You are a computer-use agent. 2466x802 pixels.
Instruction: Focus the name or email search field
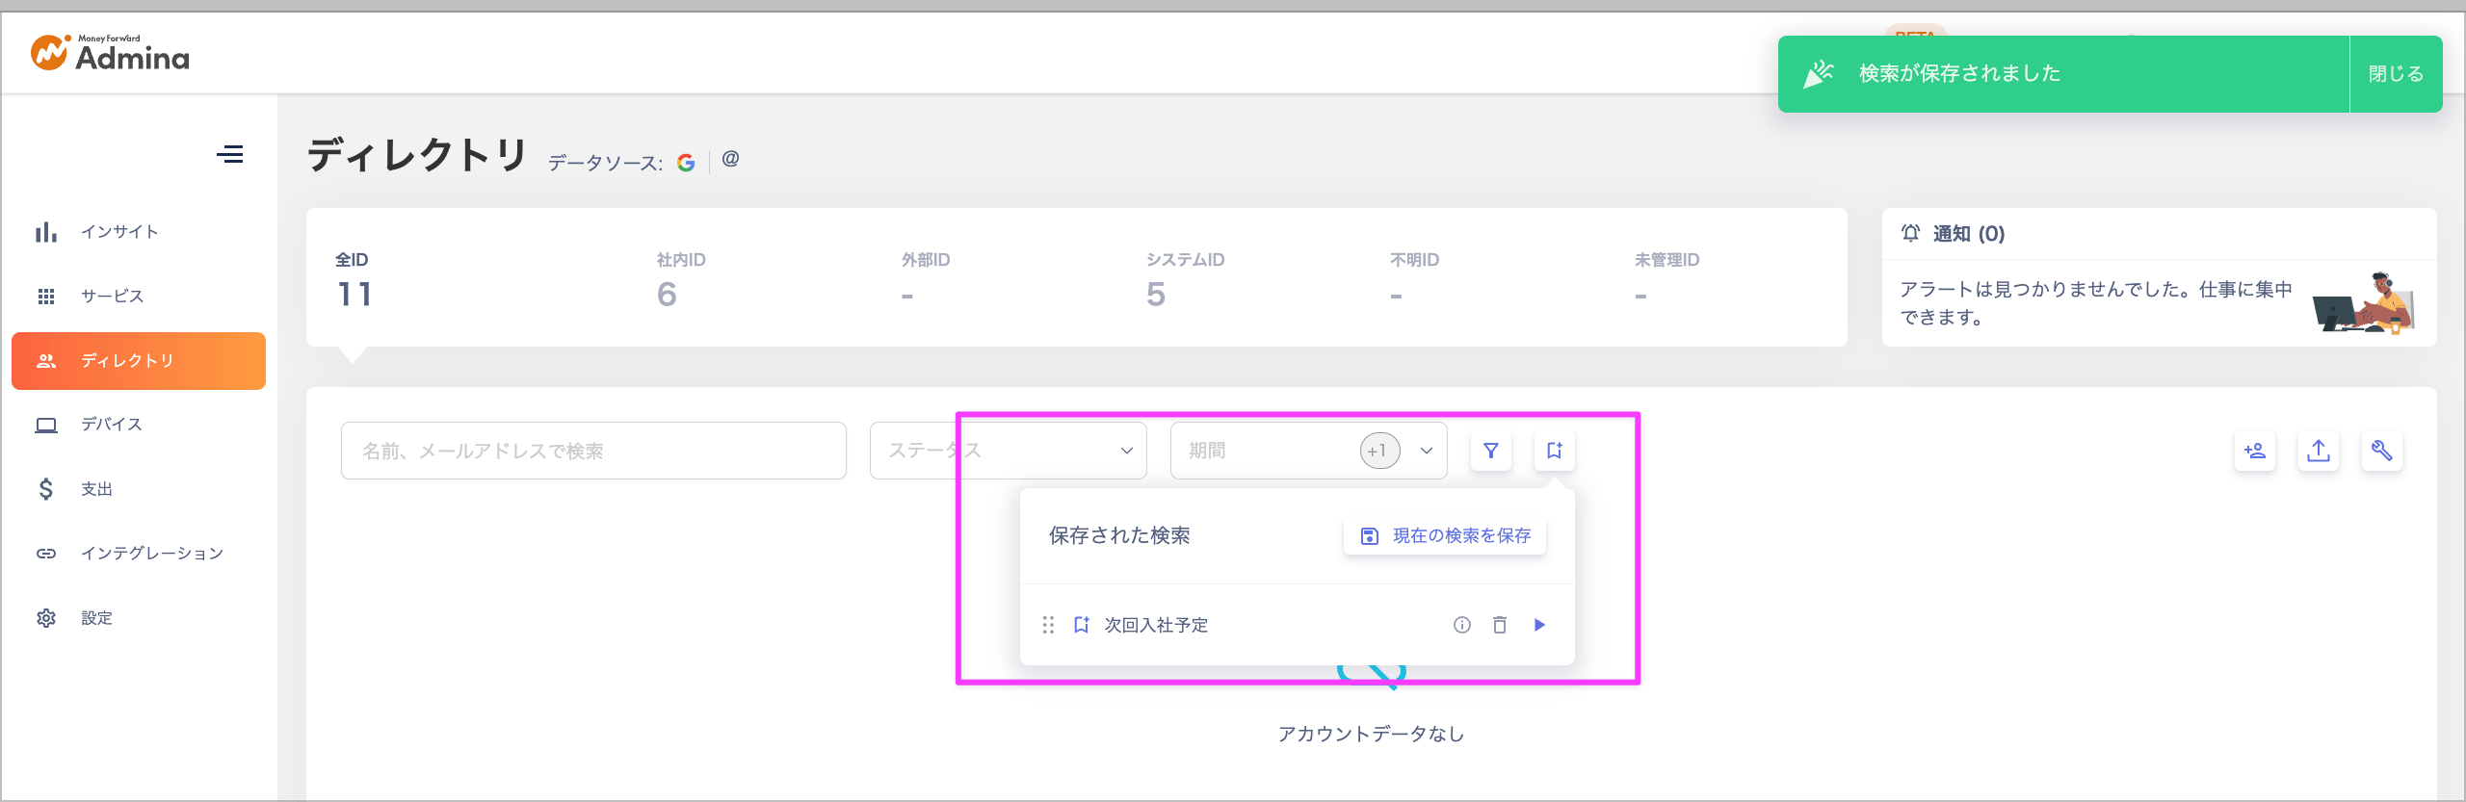(x=593, y=451)
